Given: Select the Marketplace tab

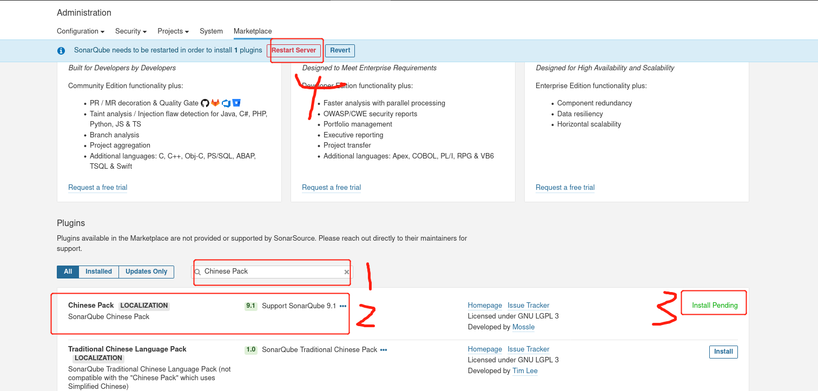Looking at the screenshot, I should coord(253,31).
